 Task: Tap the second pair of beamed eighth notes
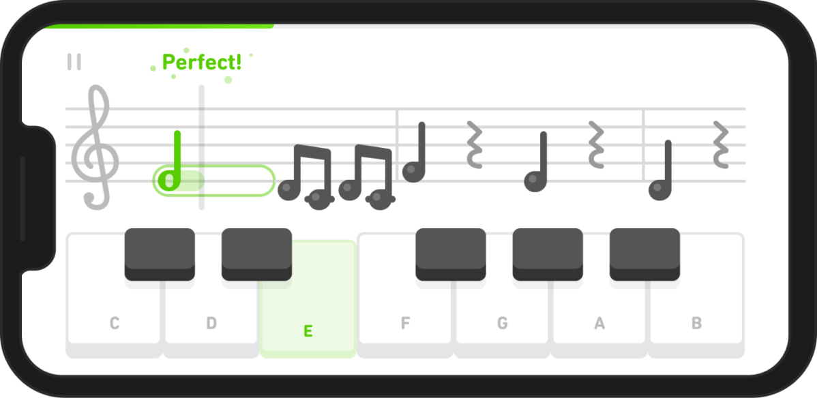(367, 177)
